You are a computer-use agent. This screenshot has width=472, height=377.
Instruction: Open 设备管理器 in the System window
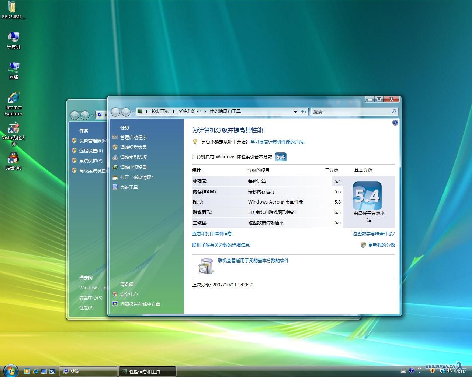click(93, 141)
